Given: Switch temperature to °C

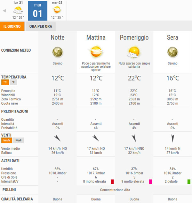Looking at the screenshot, I should [5, 82].
